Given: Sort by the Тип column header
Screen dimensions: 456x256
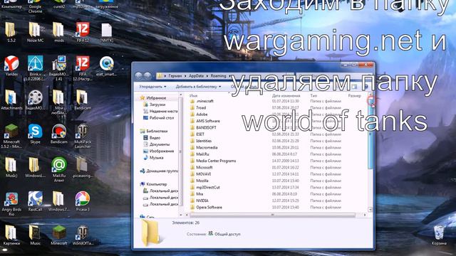Looking at the screenshot, I should (x=313, y=95).
